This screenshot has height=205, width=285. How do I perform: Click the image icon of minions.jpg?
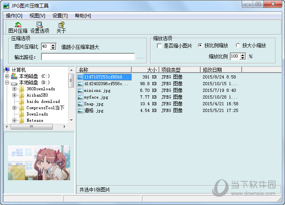(x=80, y=91)
